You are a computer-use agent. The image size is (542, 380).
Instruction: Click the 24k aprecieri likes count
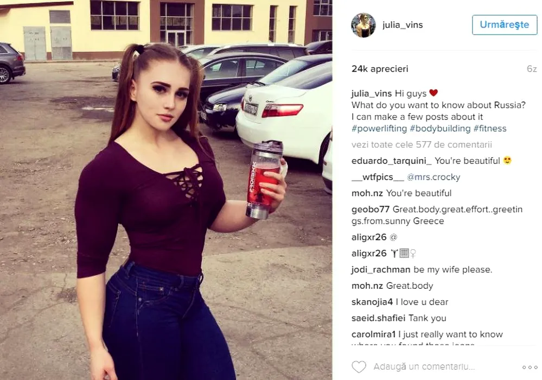pos(380,69)
